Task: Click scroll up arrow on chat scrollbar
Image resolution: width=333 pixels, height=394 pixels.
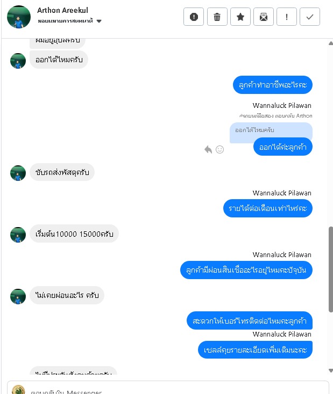Action: 331,43
